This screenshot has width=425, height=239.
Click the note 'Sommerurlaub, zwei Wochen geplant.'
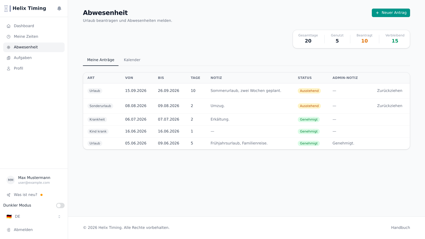(246, 91)
